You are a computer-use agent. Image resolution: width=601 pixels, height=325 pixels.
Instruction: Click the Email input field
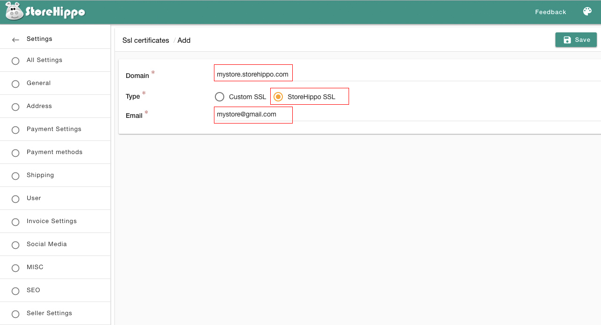pos(406,114)
